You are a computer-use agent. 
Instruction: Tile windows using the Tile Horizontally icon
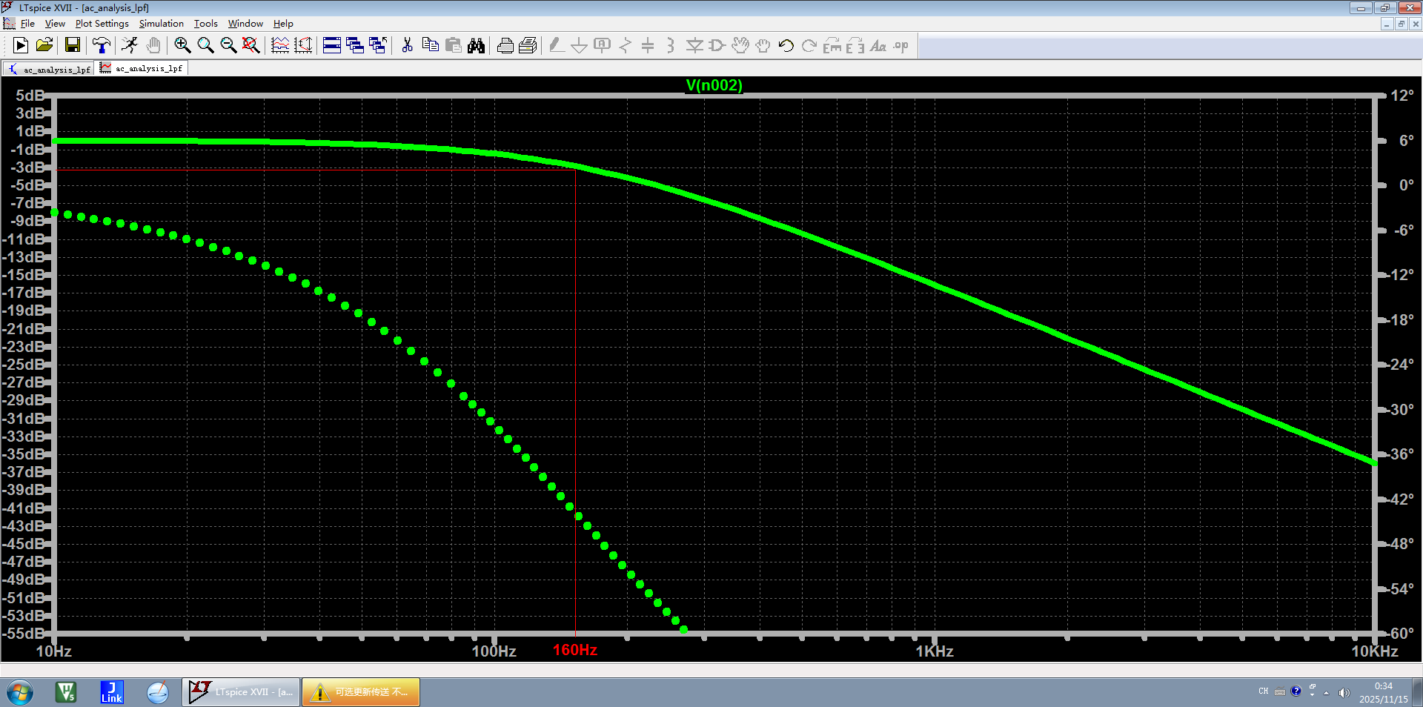click(x=332, y=46)
